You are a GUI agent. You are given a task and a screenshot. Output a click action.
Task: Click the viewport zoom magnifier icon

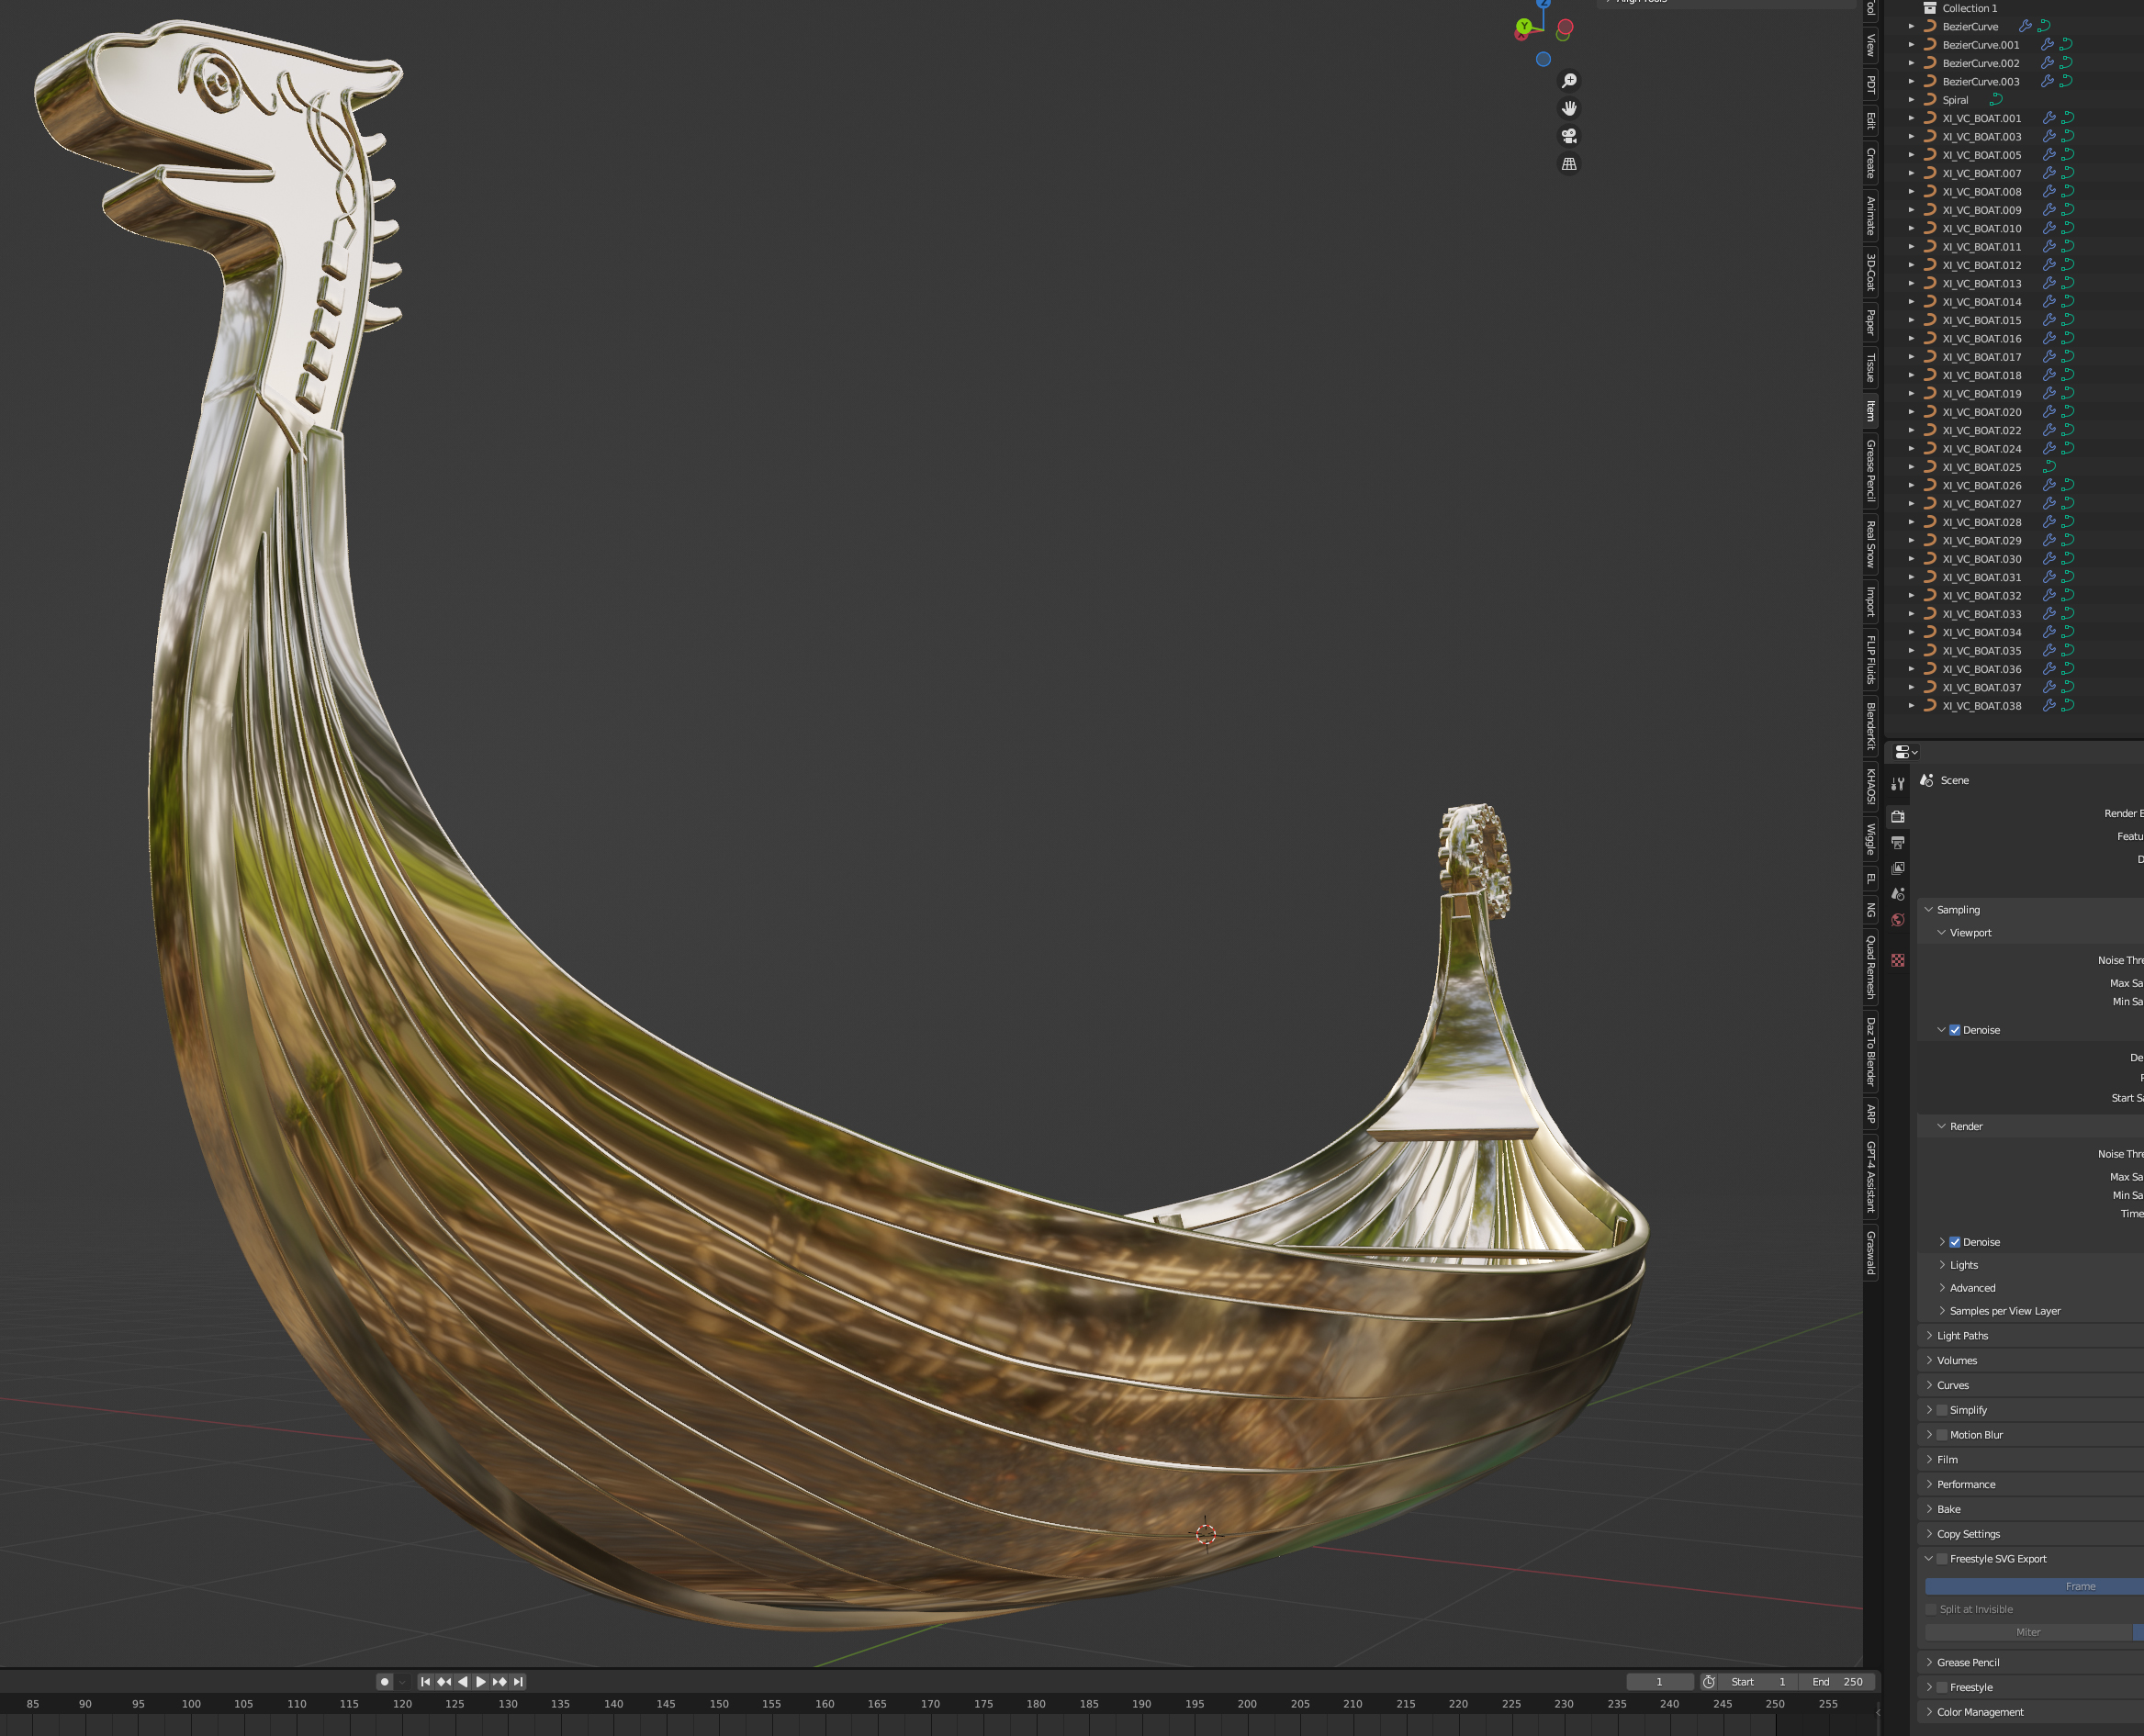pos(1569,80)
